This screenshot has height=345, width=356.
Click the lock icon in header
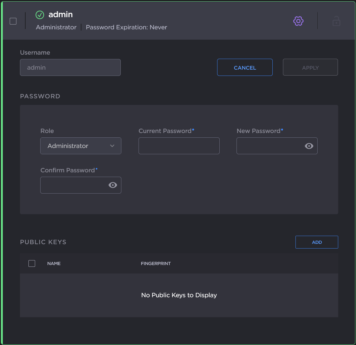(x=336, y=21)
